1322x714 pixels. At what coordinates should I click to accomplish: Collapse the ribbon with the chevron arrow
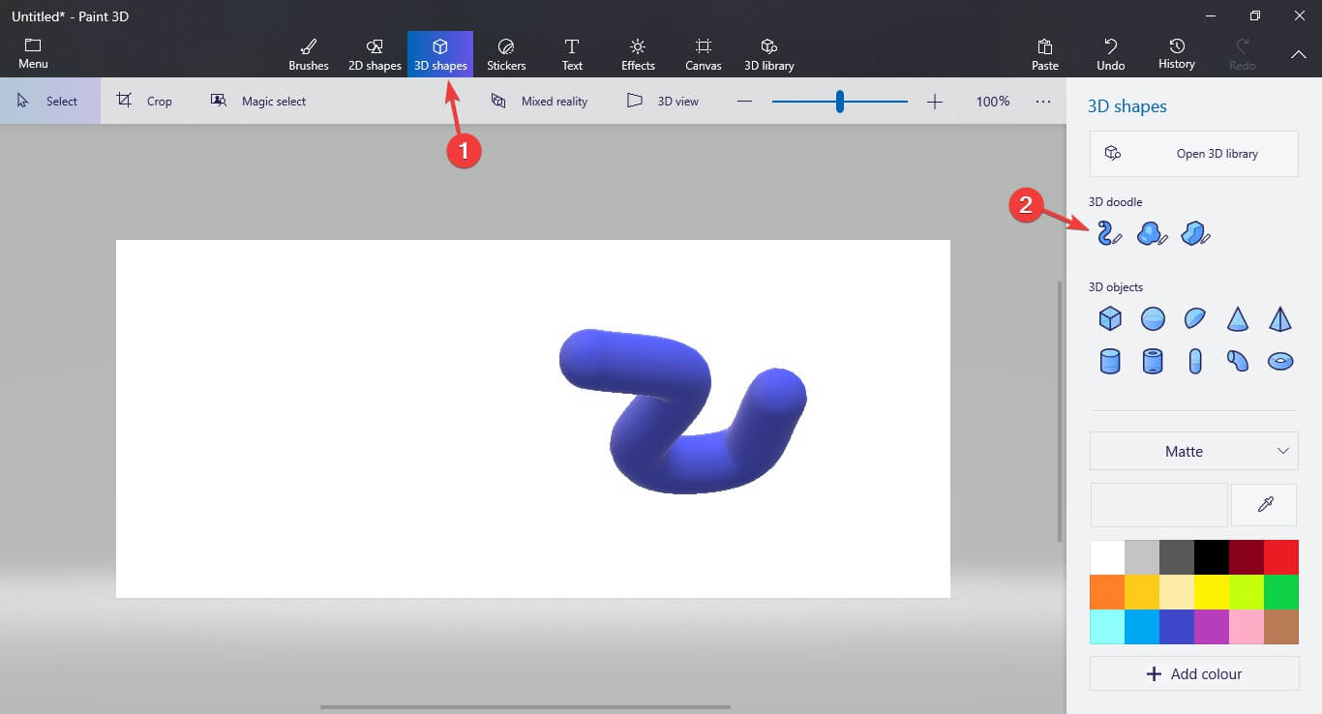click(1299, 55)
